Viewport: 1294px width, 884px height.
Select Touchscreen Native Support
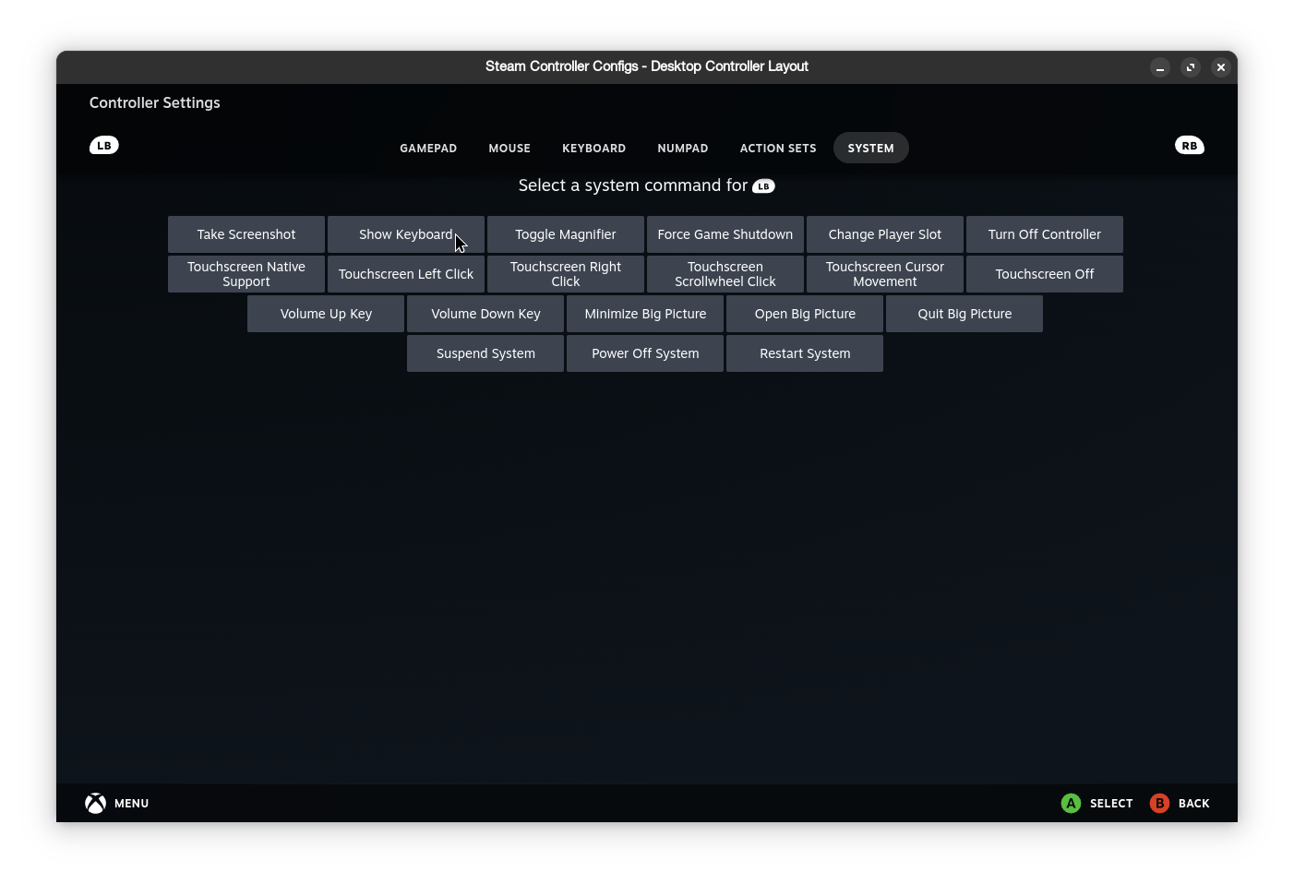click(x=246, y=274)
